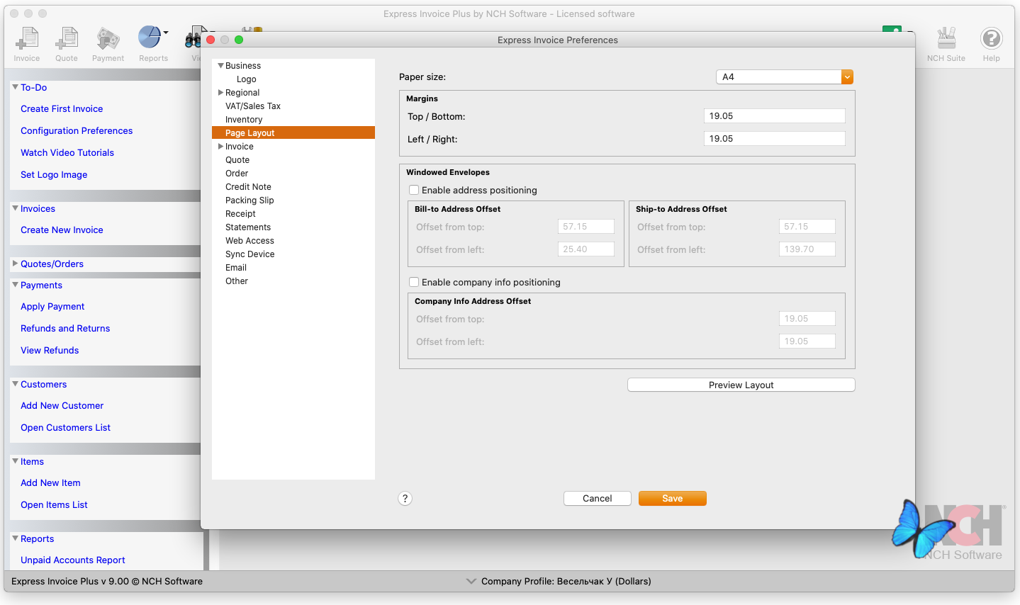Viewport: 1020px width, 605px height.
Task: Click Company Info Offset from left field
Action: 807,341
